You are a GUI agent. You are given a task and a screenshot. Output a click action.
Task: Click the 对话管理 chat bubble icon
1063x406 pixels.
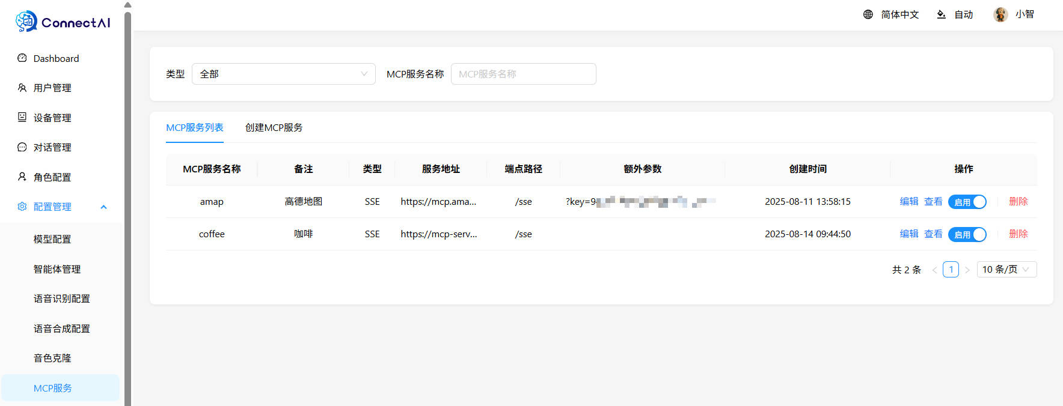[22, 147]
